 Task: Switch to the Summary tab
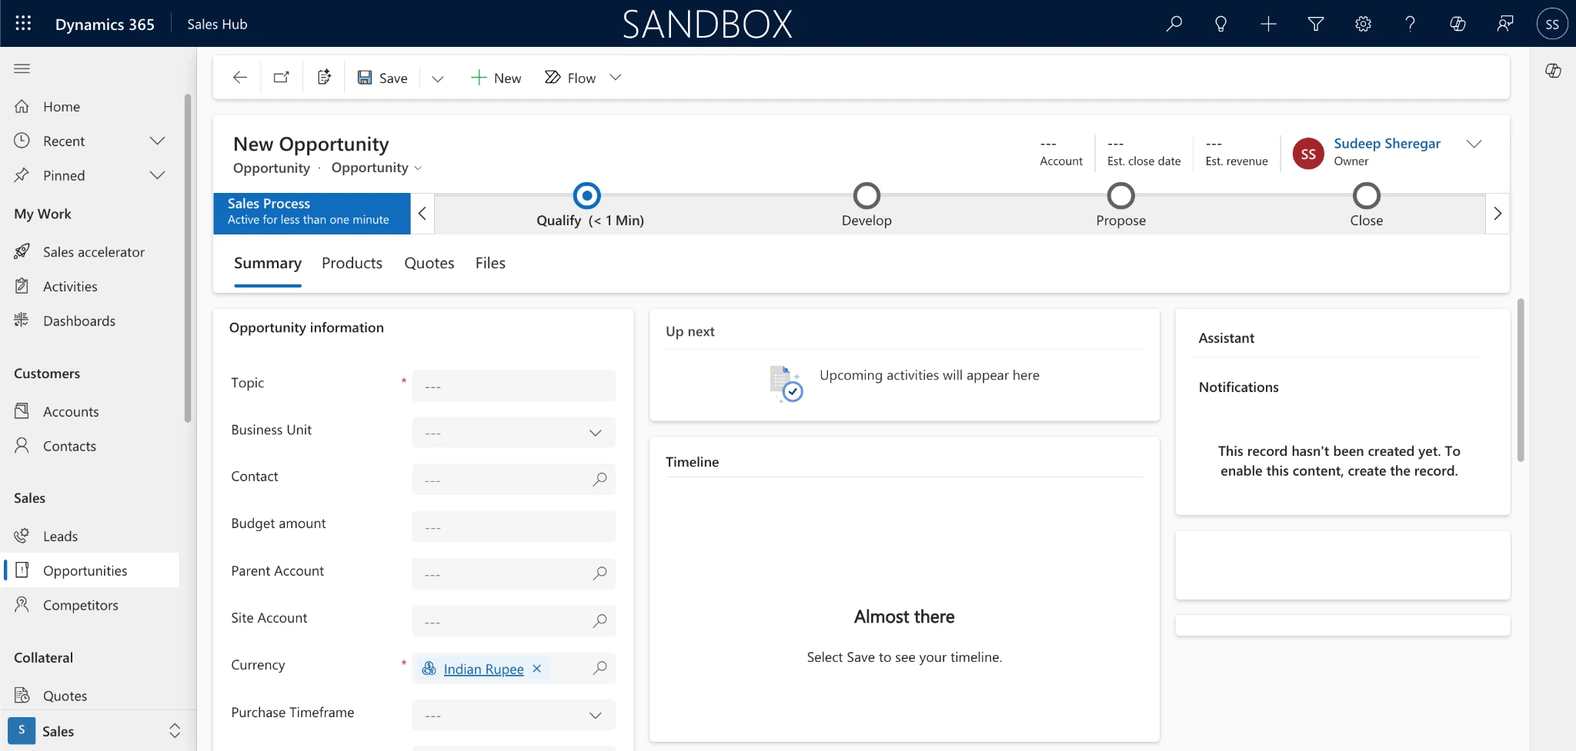[x=268, y=264]
